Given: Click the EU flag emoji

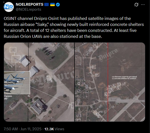Looking at the screenshot, I should pyautogui.click(x=46, y=4).
